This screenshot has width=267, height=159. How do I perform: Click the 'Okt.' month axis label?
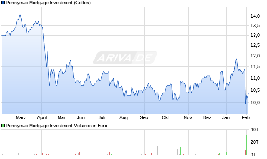(x=166, y=117)
